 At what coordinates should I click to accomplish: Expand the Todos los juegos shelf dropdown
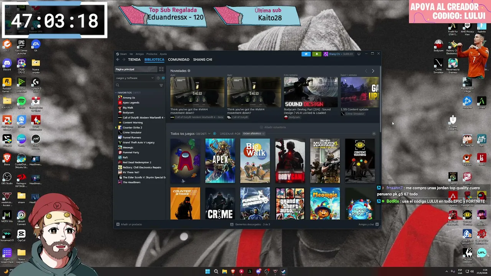tap(209, 133)
